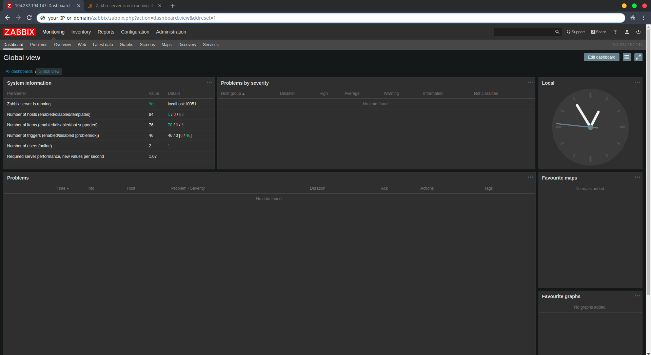The width and height of the screenshot is (651, 355).
Task: Click the Problem • Severity column header
Action: coord(188,188)
